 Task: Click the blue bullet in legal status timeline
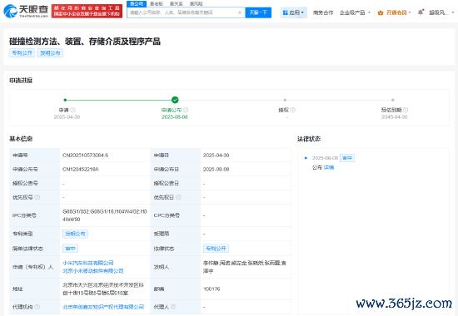pos(306,158)
